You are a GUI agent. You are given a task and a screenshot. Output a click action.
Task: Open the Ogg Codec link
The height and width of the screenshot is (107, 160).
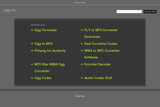[x=43, y=78]
